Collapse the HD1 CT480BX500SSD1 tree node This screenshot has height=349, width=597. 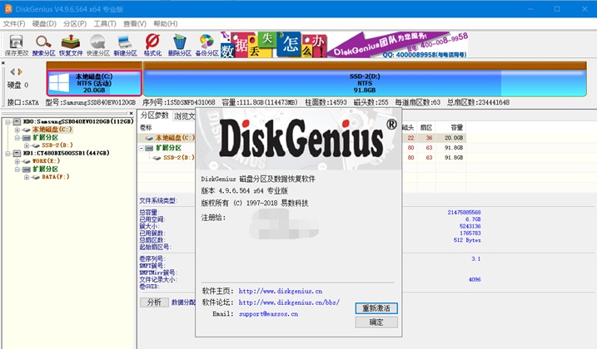[7, 154]
